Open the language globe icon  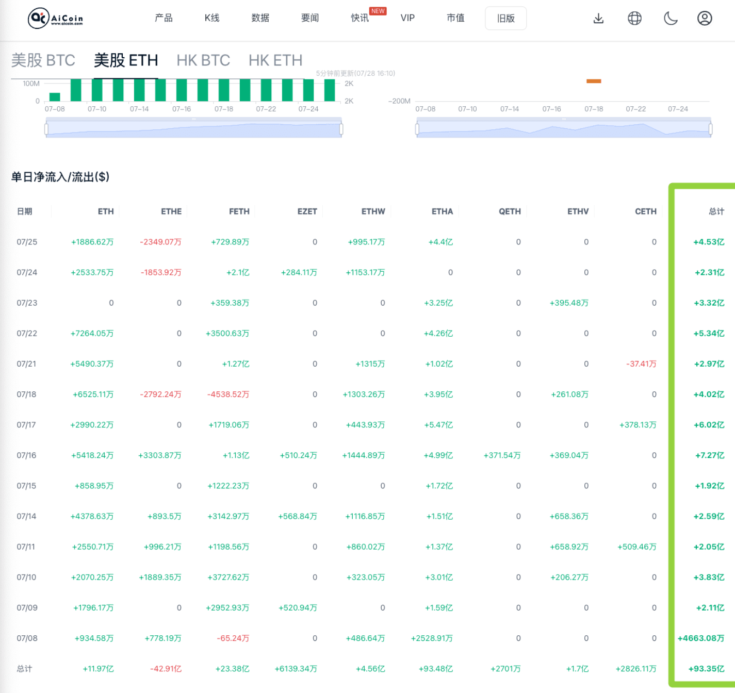634,19
